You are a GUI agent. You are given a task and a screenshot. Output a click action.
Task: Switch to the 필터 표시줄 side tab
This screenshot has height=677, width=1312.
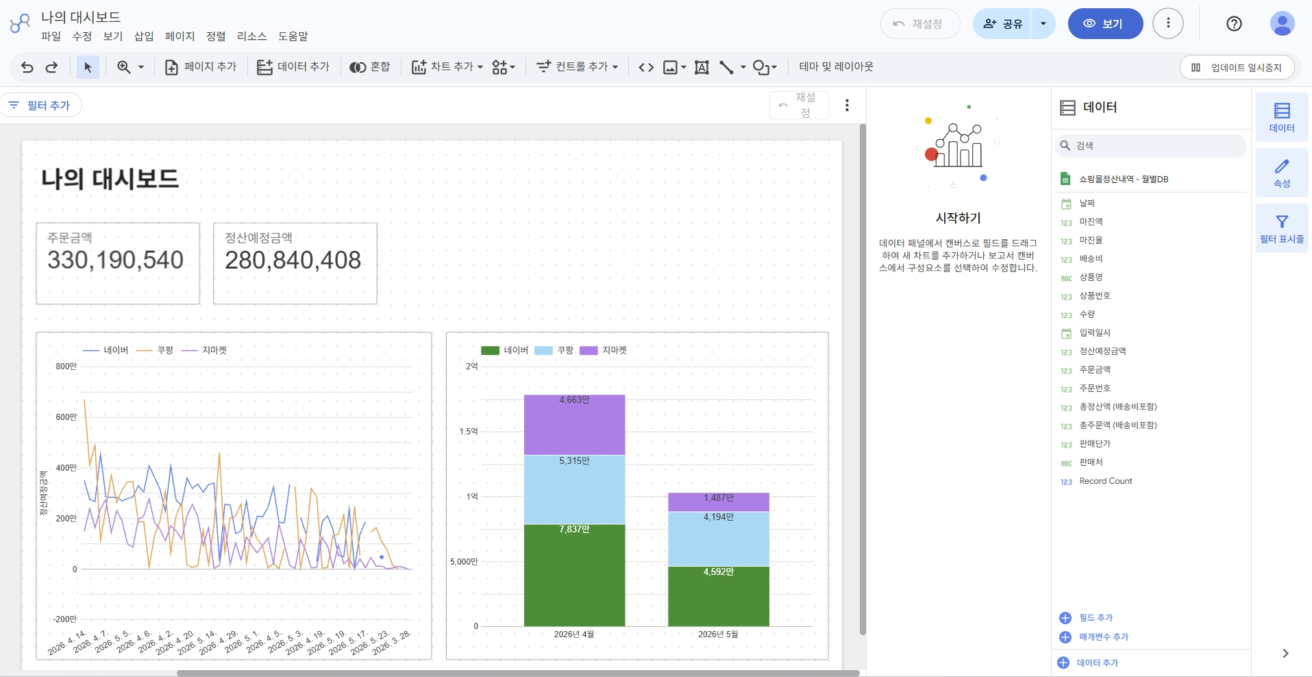1282,228
